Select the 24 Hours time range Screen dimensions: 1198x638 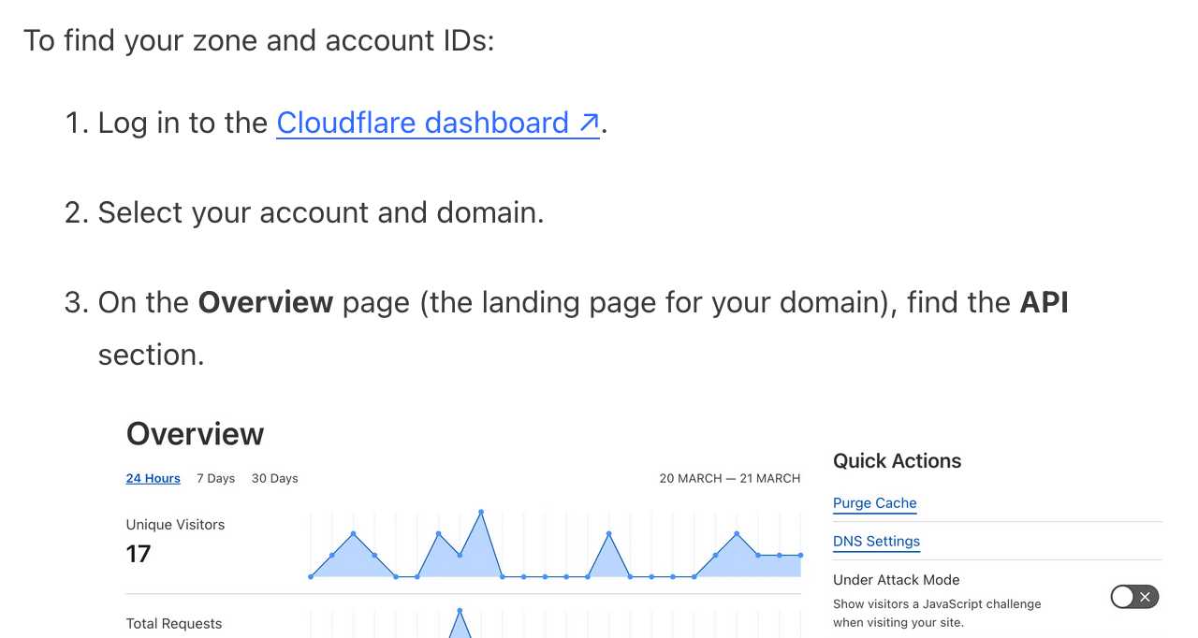tap(153, 478)
